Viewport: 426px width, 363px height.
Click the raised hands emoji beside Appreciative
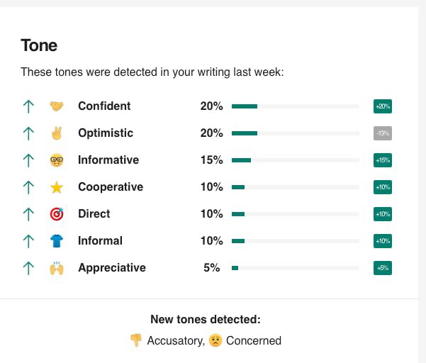click(57, 268)
